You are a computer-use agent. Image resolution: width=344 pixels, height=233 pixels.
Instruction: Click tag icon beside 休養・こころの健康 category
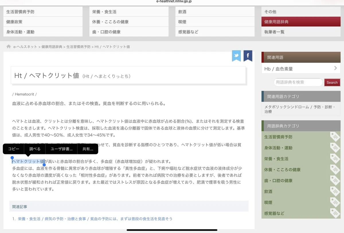click(335, 169)
